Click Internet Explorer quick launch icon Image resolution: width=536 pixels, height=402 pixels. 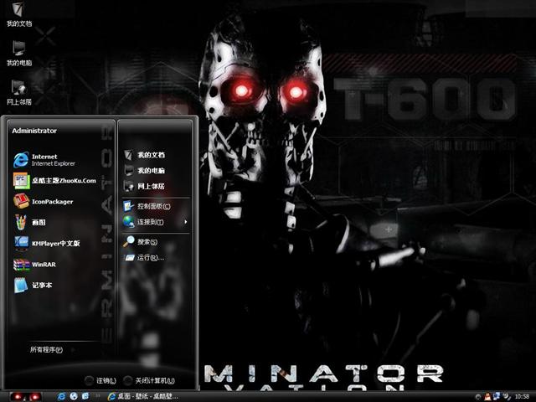point(61,396)
